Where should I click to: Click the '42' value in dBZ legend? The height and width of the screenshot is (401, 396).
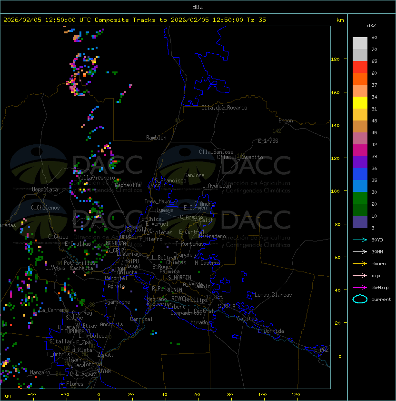(374, 144)
